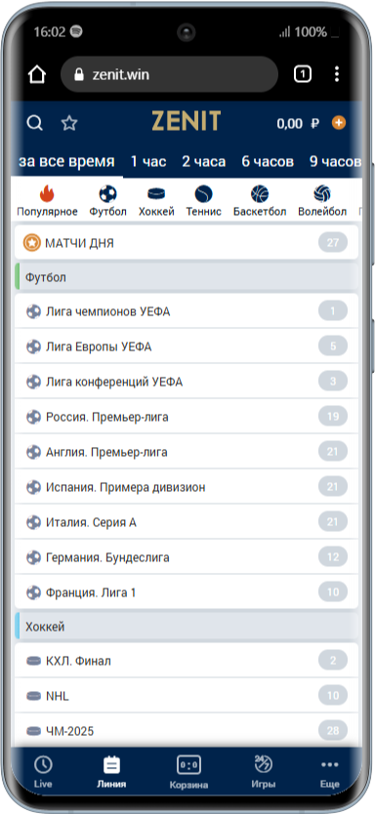The image size is (375, 814).
Task: Open favorites via the star icon
Action: pyautogui.click(x=69, y=123)
